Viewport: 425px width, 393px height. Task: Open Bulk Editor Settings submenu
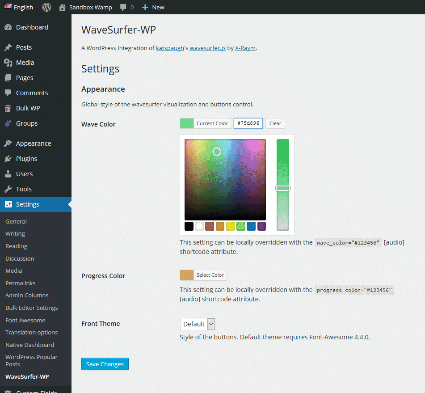32,308
